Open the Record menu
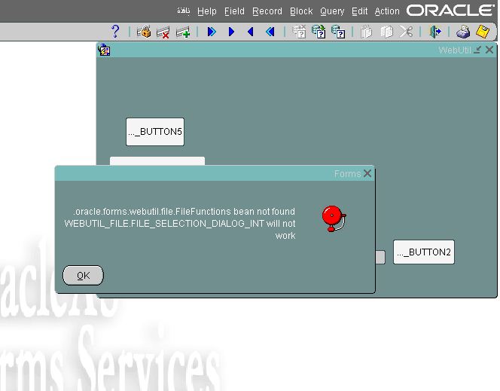Screen dimensions: 500x391 pos(267,11)
